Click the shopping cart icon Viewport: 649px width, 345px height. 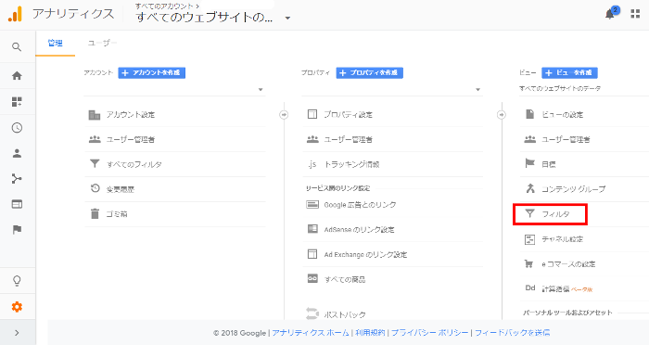[x=529, y=263]
